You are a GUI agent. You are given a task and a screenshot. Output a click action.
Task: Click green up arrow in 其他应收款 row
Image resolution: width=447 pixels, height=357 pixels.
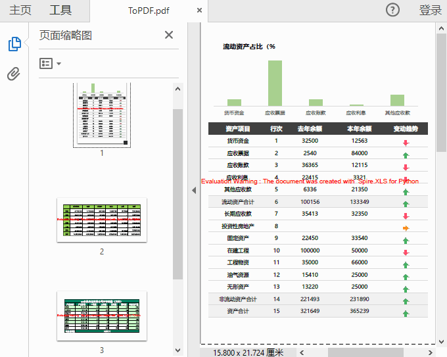406,192
